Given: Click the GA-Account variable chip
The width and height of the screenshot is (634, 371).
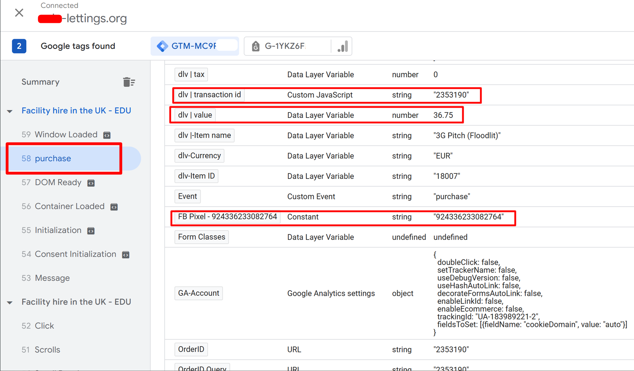Looking at the screenshot, I should click(198, 293).
